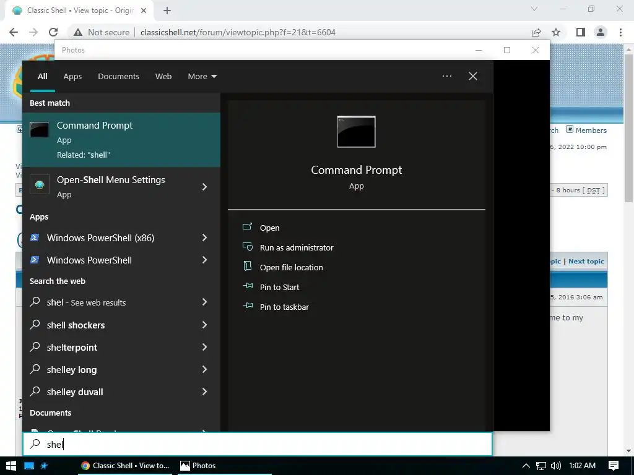Click Run as administrator option

pos(297,247)
